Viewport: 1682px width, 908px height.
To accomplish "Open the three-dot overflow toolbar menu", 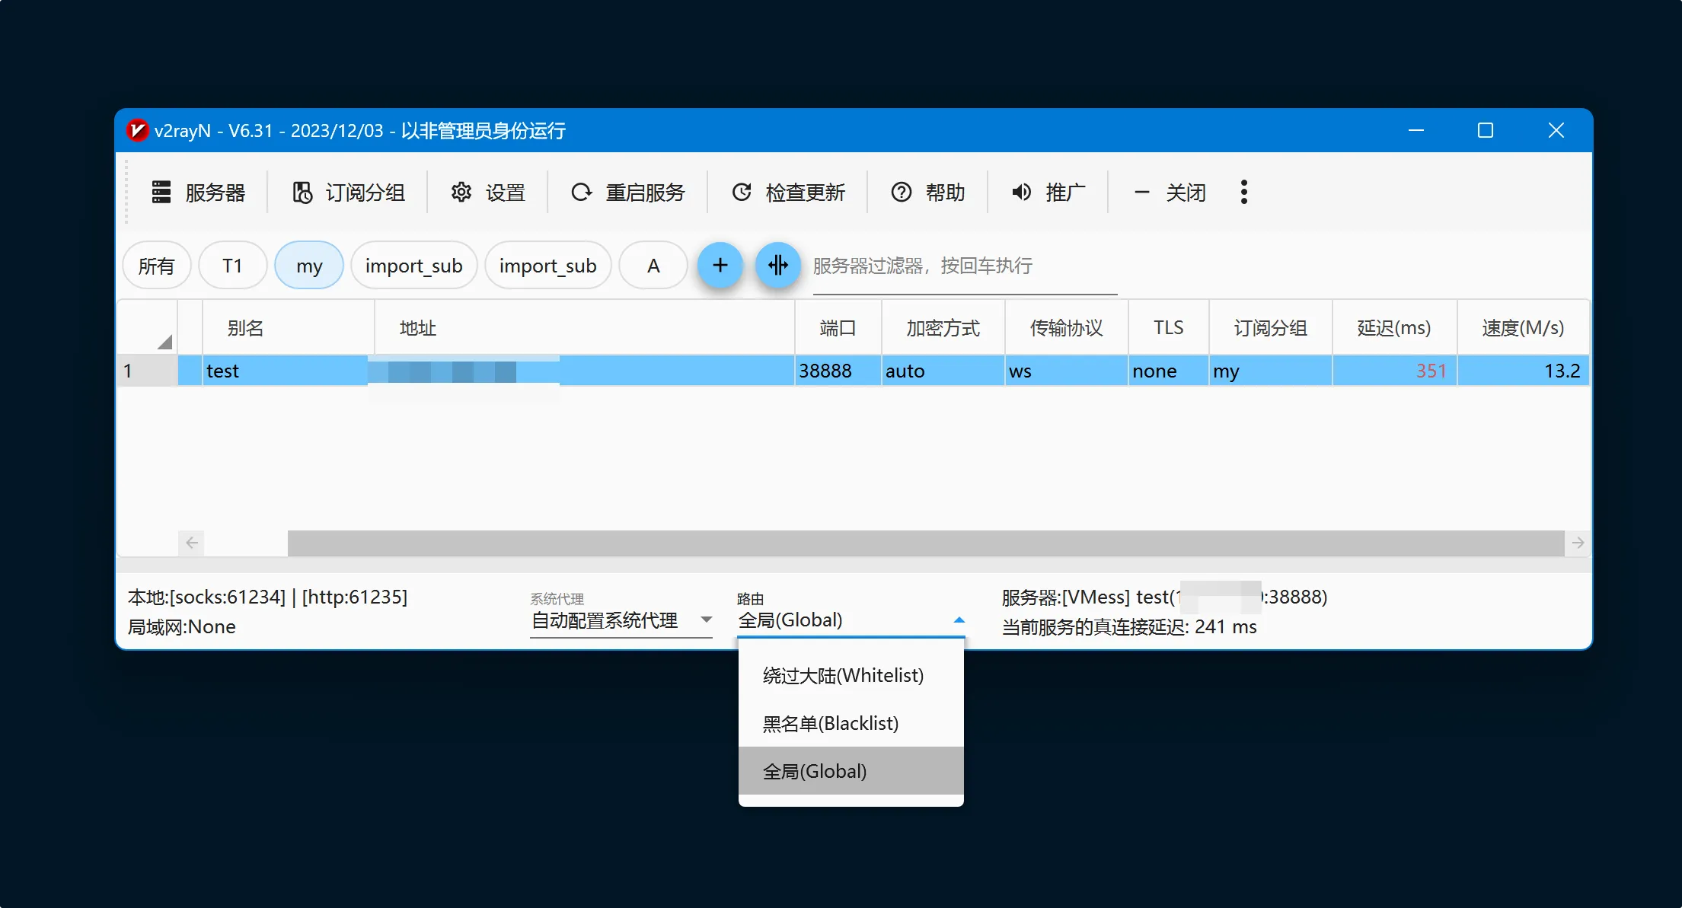I will click(x=1243, y=192).
